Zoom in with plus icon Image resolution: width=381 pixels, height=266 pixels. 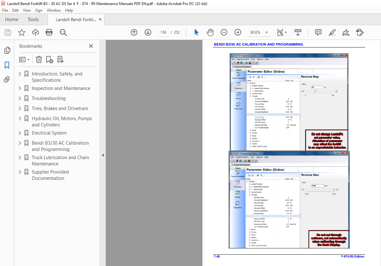tap(238, 32)
